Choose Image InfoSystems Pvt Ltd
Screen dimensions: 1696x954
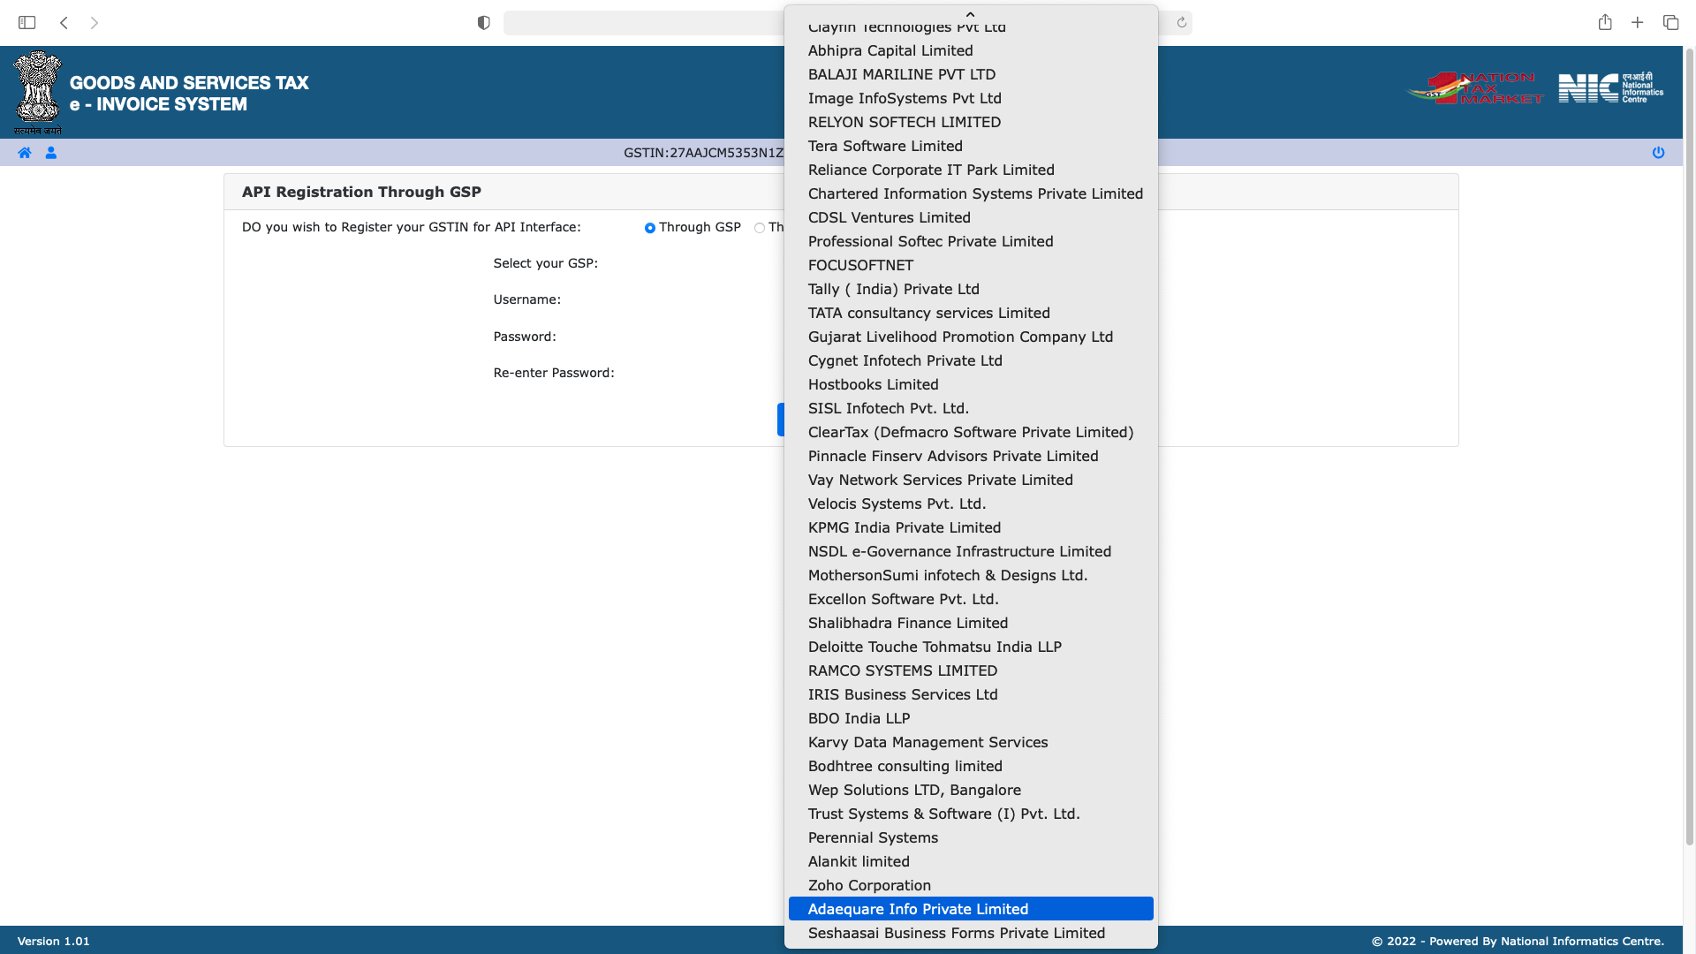[971, 99]
